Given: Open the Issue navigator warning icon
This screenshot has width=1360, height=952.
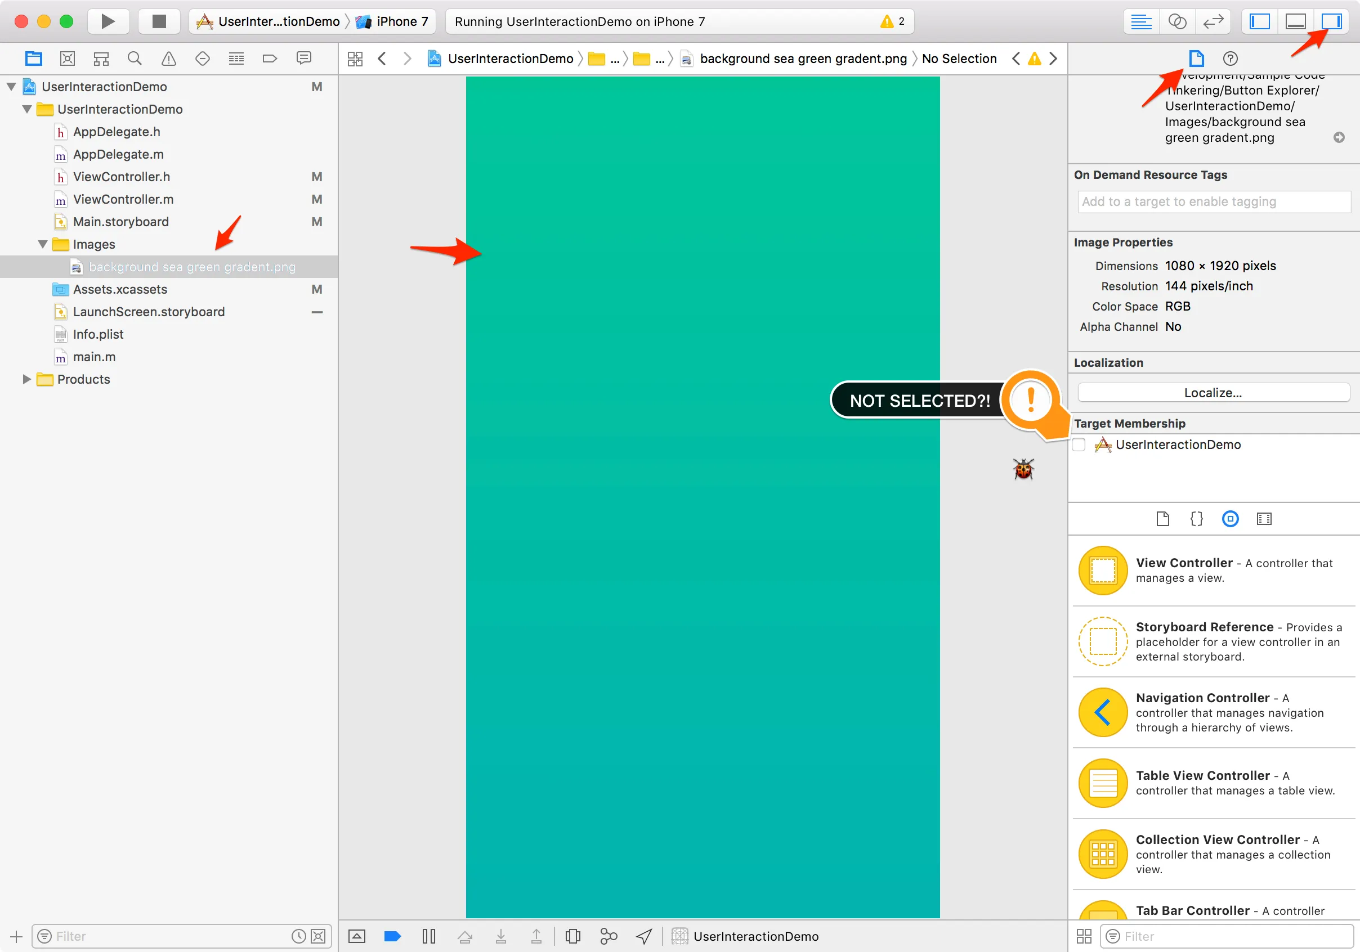Looking at the screenshot, I should pos(169,58).
